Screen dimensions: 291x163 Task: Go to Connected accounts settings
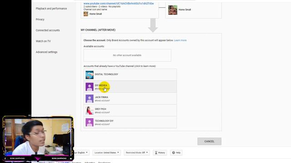click(x=48, y=30)
